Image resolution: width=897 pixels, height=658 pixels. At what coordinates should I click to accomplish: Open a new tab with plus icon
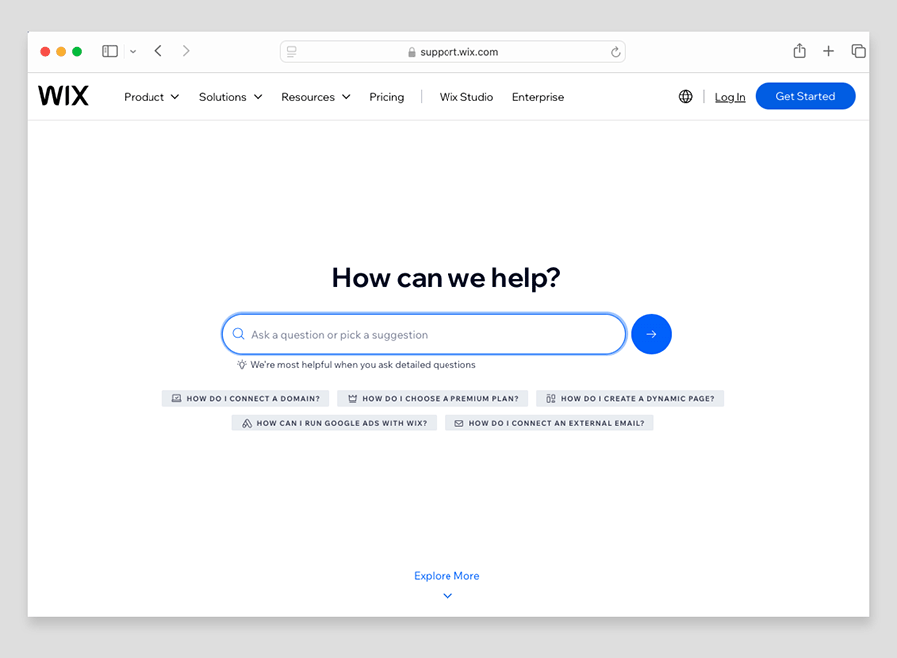click(828, 51)
